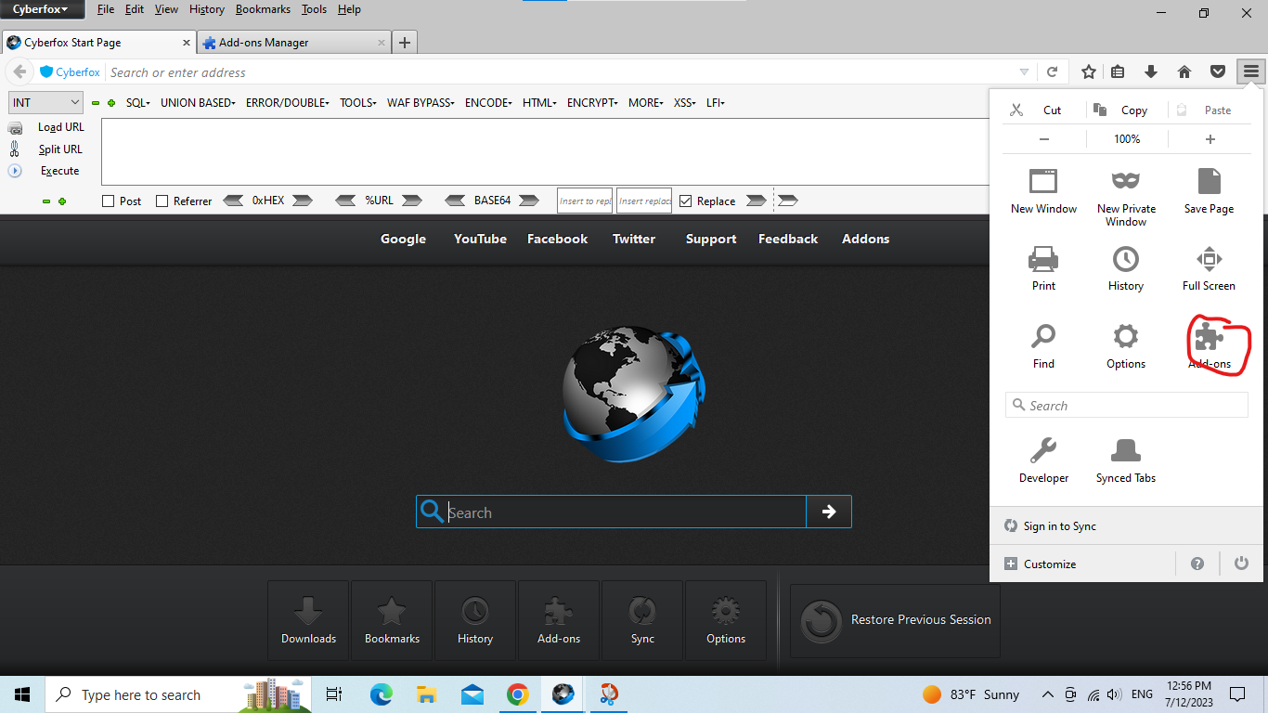Viewport: 1268px width, 713px height.
Task: Expand the ENCRYPT dropdown
Action: tap(592, 102)
